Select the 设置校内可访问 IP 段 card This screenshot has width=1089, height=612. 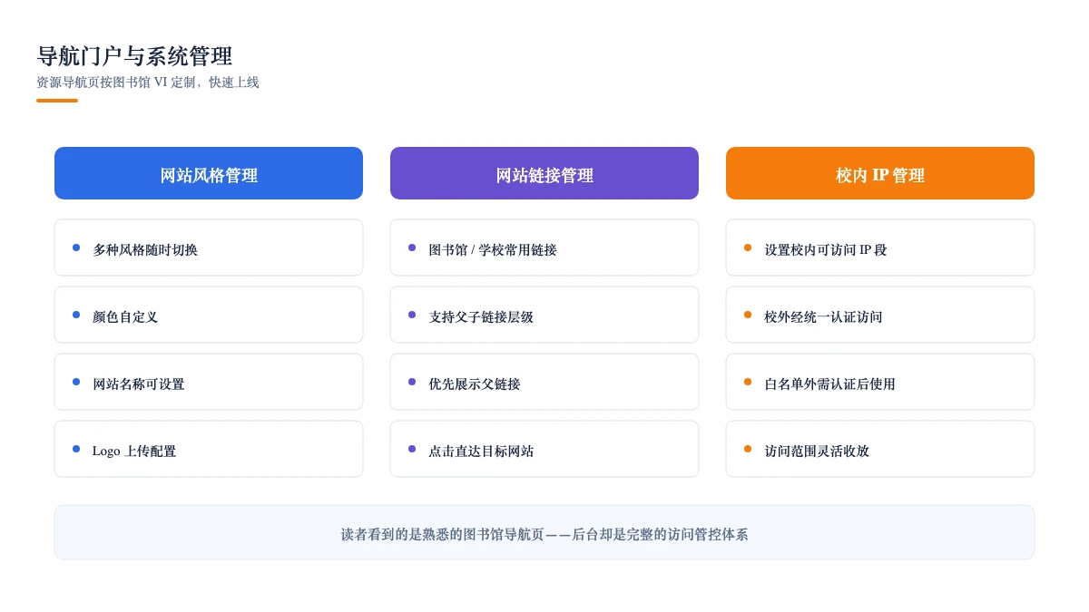tap(880, 248)
